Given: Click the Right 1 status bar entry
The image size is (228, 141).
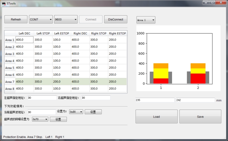Looking at the screenshot, I should (x=60, y=137).
